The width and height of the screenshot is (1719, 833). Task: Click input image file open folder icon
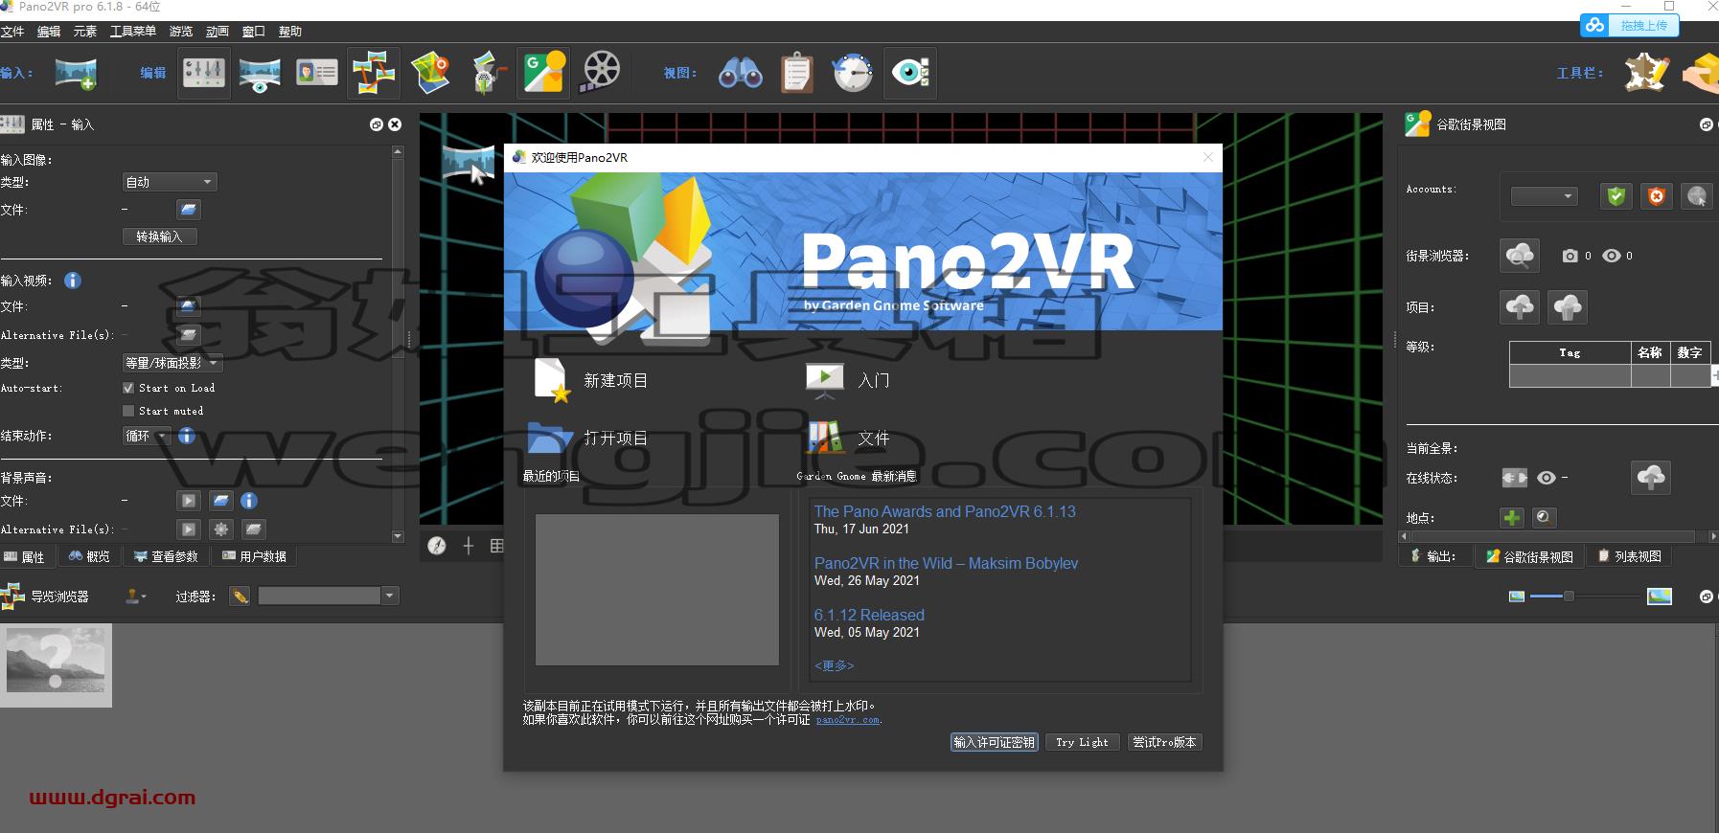coord(188,210)
